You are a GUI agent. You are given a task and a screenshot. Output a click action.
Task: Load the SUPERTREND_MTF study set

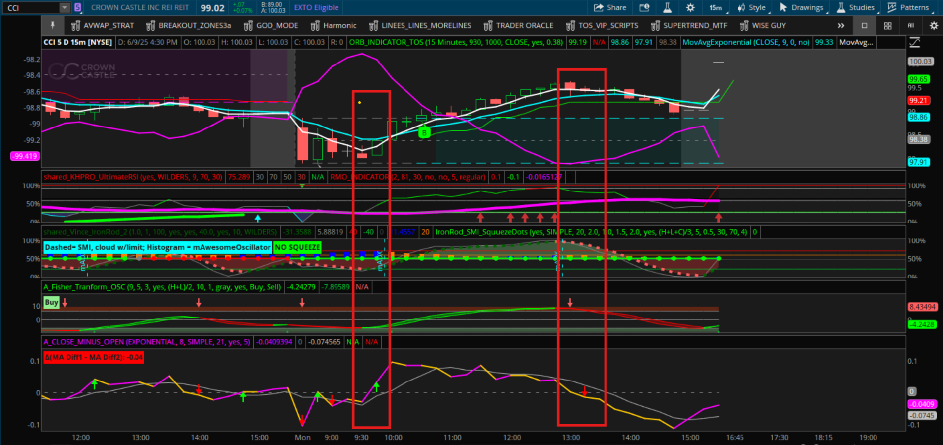(x=689, y=25)
